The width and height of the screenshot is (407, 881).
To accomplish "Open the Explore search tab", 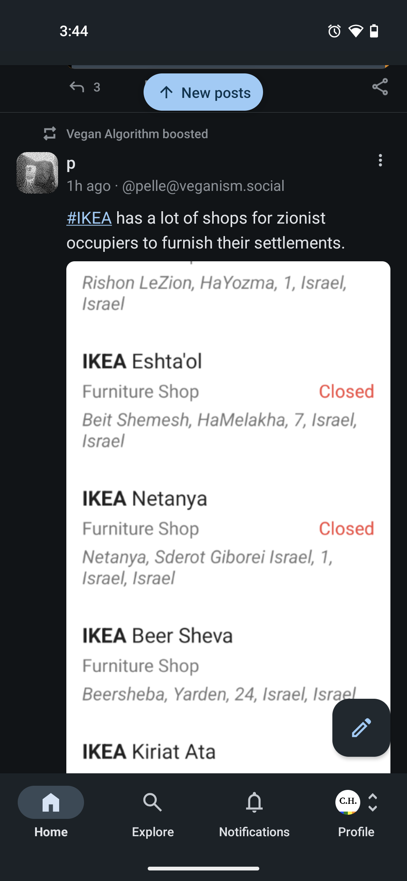I will tap(153, 810).
